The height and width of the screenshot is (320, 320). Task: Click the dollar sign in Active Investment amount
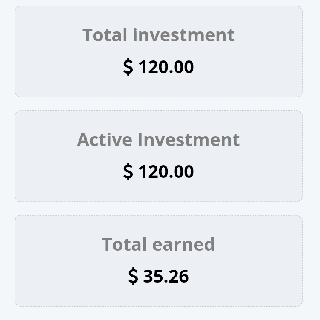click(x=128, y=172)
